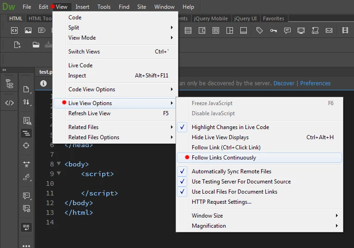The width and height of the screenshot is (354, 248).
Task: Click the Meta tag icon
Action: point(260,30)
